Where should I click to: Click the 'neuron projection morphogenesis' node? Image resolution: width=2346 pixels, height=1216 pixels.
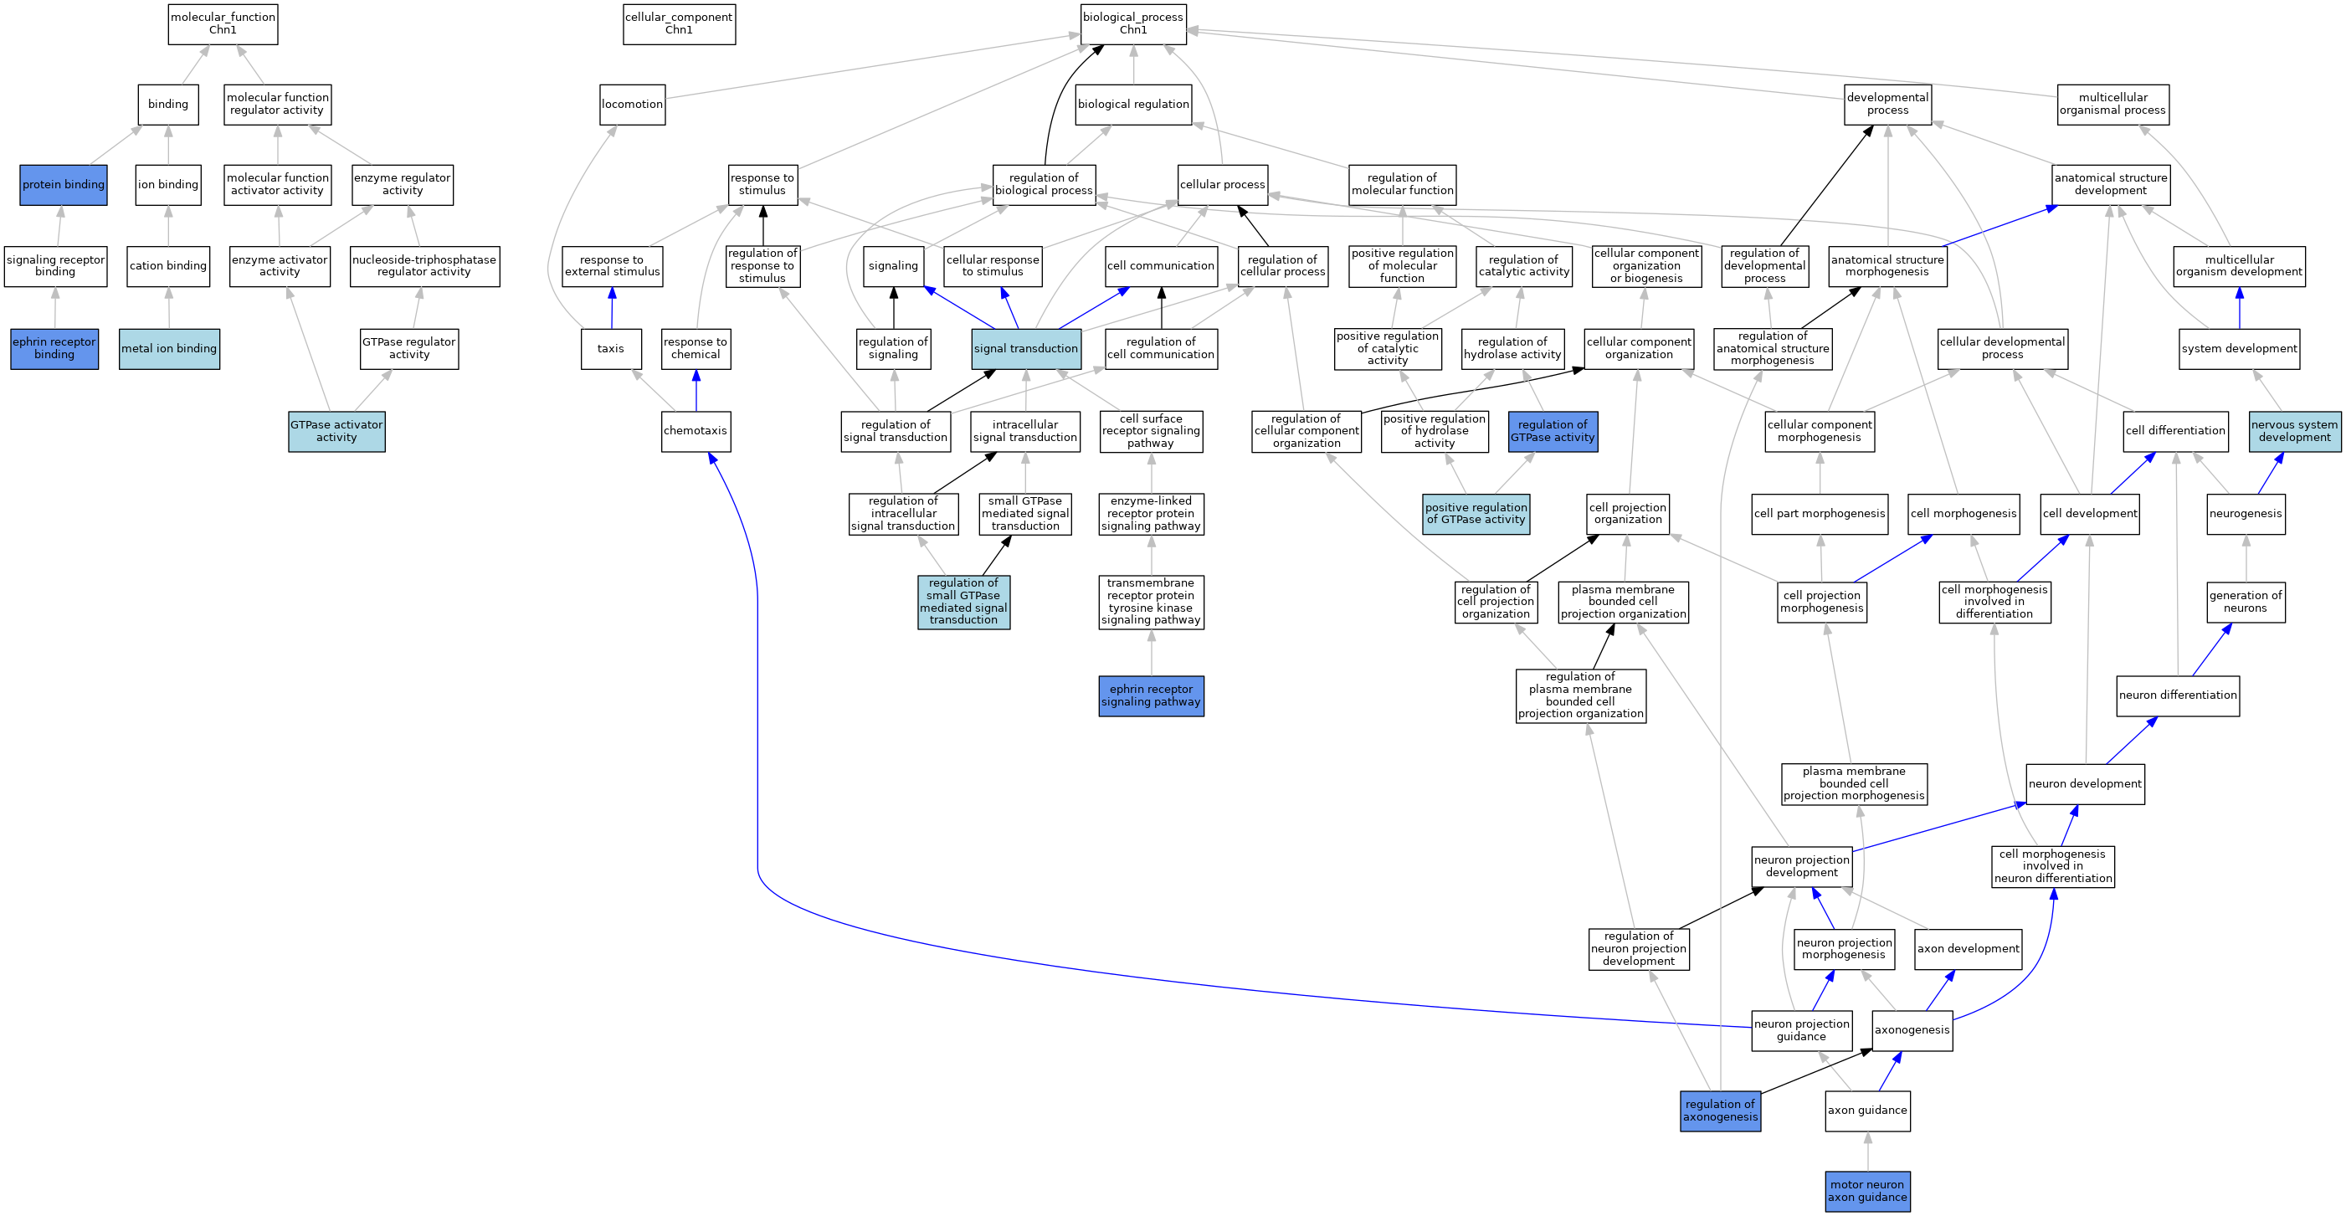pyautogui.click(x=1844, y=949)
